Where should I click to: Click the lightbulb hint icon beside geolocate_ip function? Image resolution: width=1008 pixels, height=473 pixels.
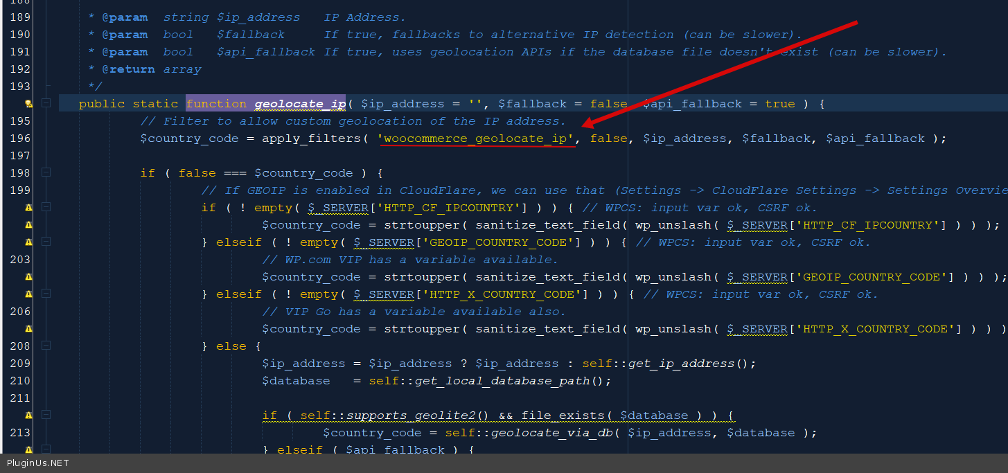[28, 104]
